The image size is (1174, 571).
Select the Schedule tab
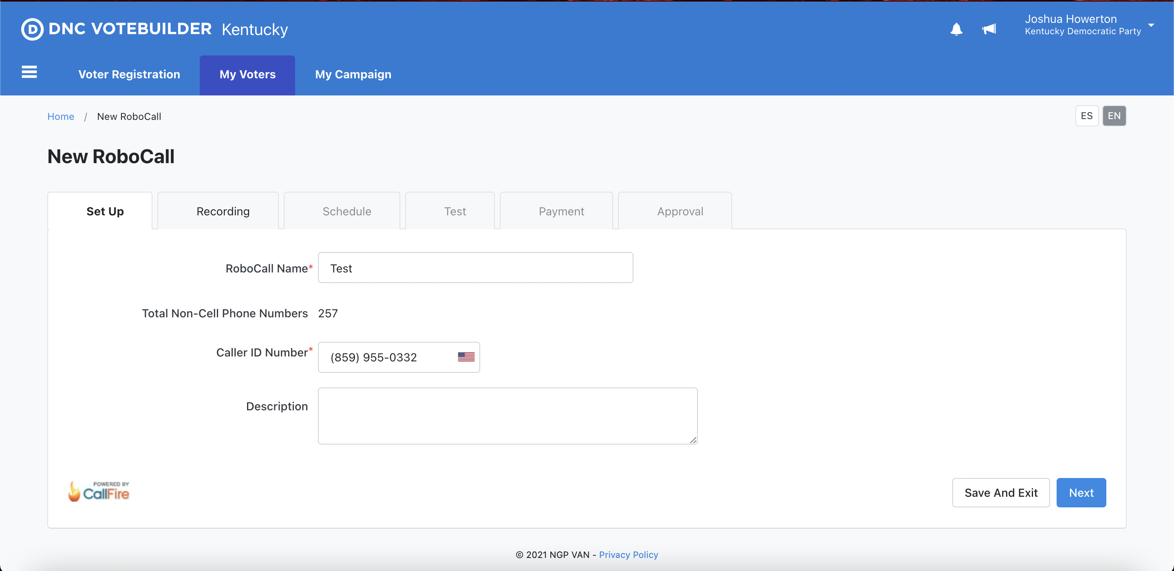tap(347, 211)
